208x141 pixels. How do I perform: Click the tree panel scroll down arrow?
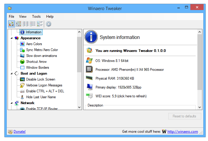[79, 107]
